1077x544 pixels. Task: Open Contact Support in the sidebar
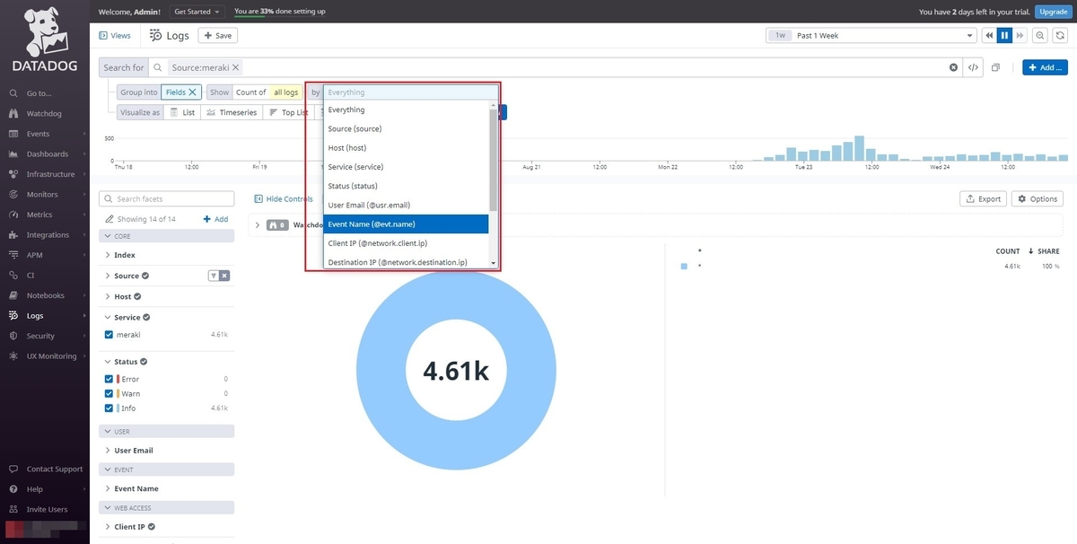coord(44,469)
